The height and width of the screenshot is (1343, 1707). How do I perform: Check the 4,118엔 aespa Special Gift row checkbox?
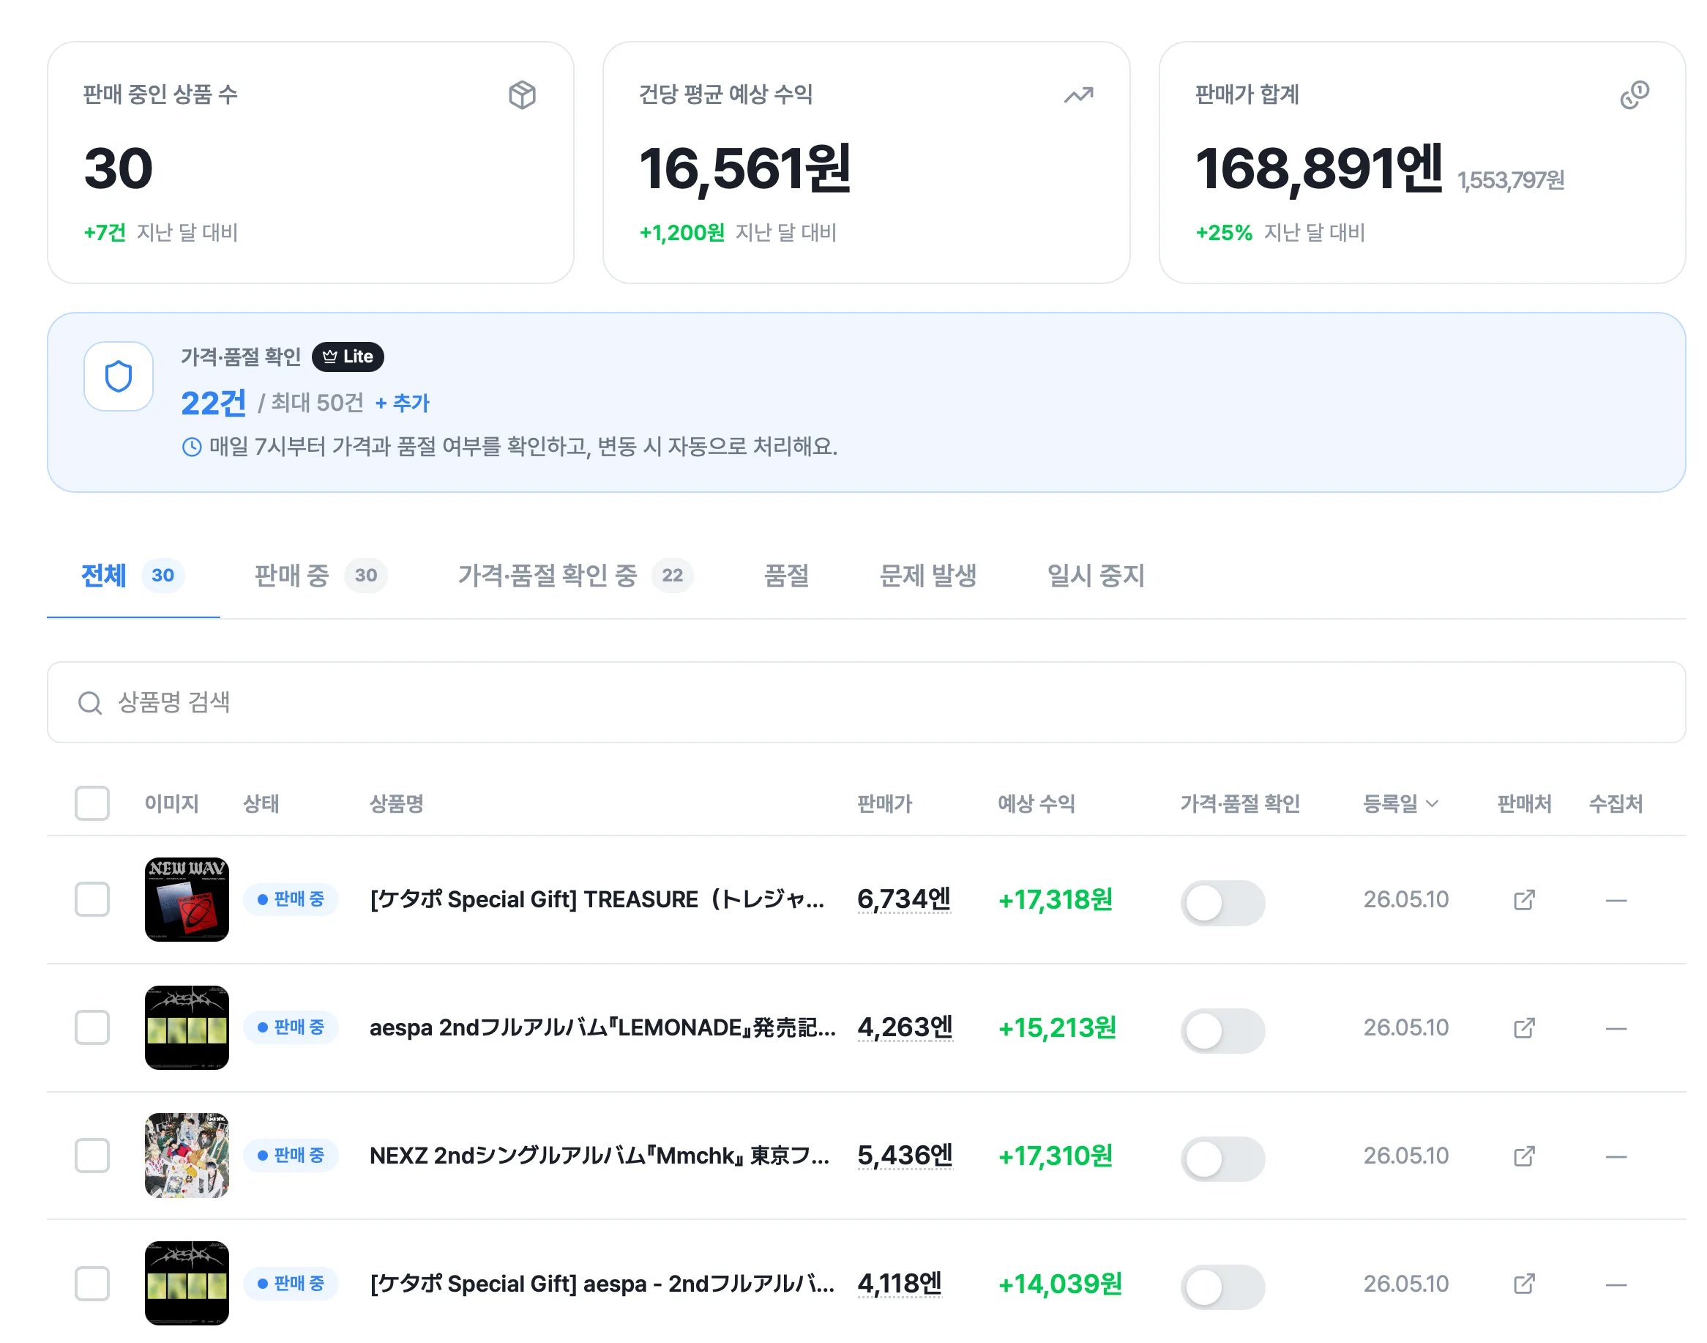pyautogui.click(x=92, y=1284)
